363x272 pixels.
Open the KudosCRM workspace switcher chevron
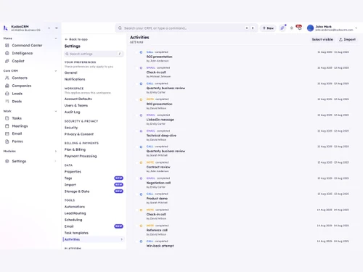click(x=49, y=28)
